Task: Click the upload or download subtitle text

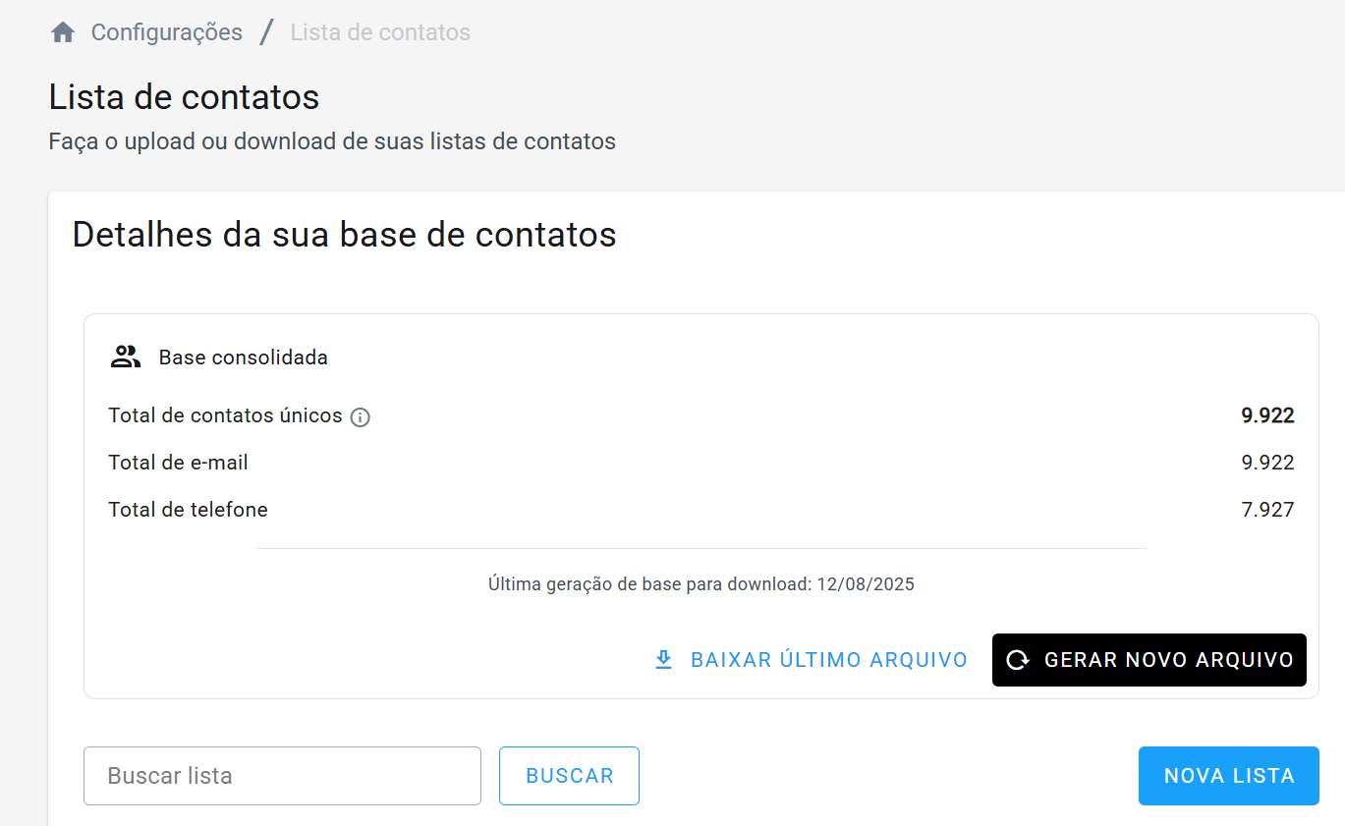Action: (332, 141)
